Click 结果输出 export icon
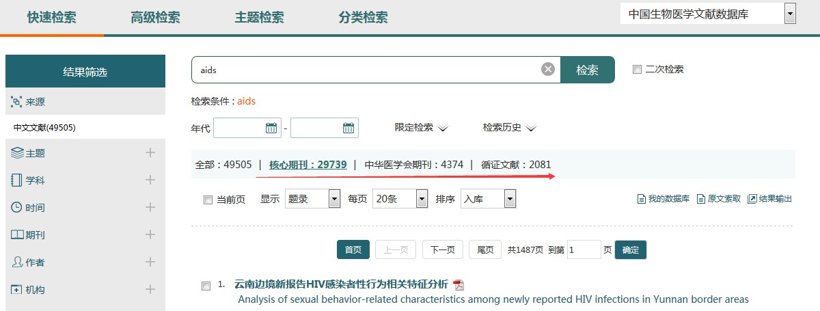The width and height of the screenshot is (820, 311). tap(752, 199)
